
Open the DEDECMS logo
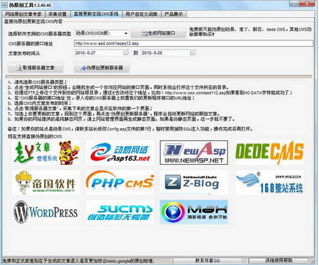click(270, 153)
